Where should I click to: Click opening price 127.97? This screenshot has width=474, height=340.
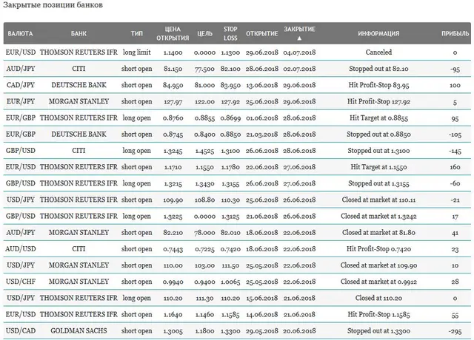point(173,102)
